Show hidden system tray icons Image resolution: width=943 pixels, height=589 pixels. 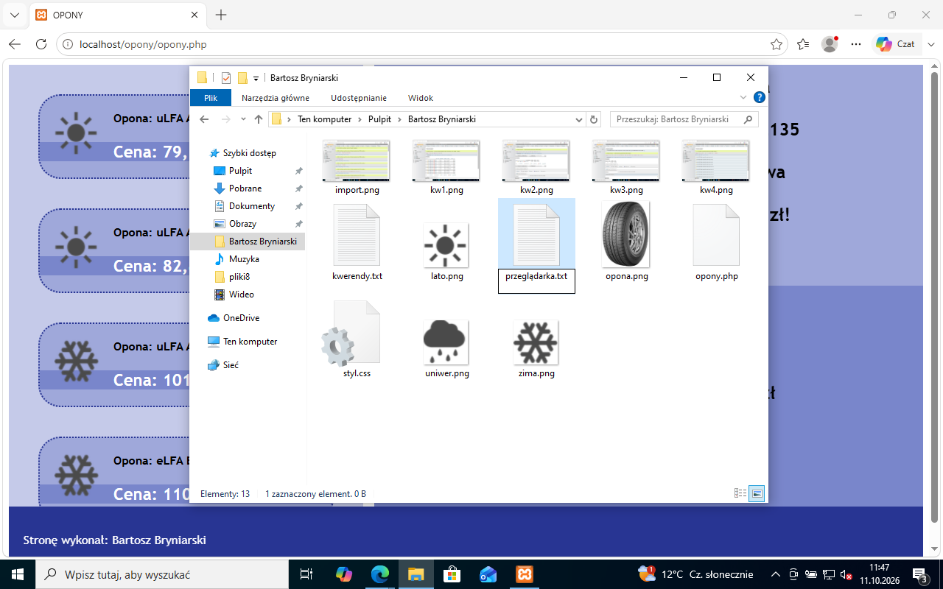pyautogui.click(x=775, y=574)
